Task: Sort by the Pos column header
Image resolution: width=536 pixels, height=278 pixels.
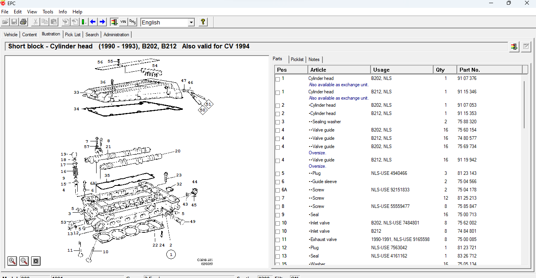Action: (291, 70)
